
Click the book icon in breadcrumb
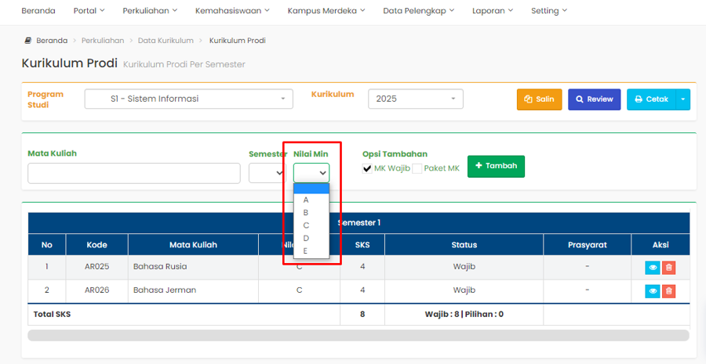click(x=27, y=40)
